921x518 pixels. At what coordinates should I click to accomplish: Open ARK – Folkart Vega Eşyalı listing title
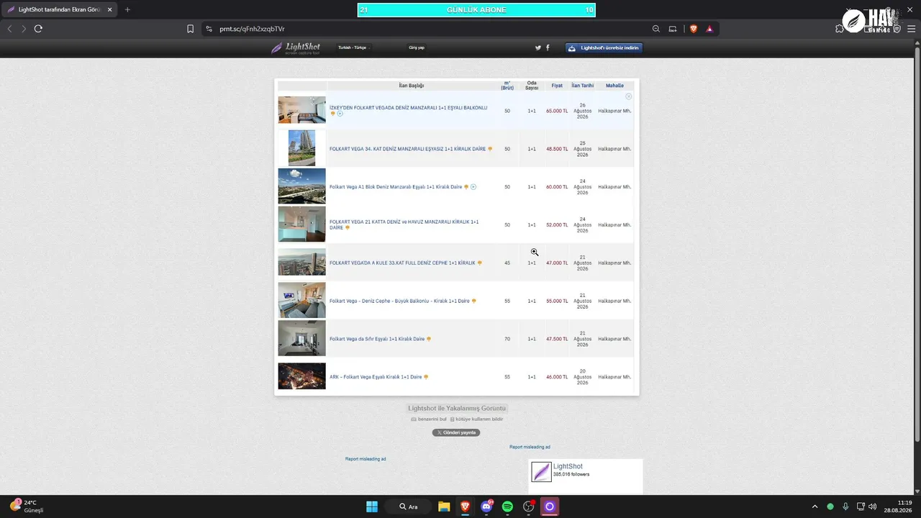pos(376,377)
